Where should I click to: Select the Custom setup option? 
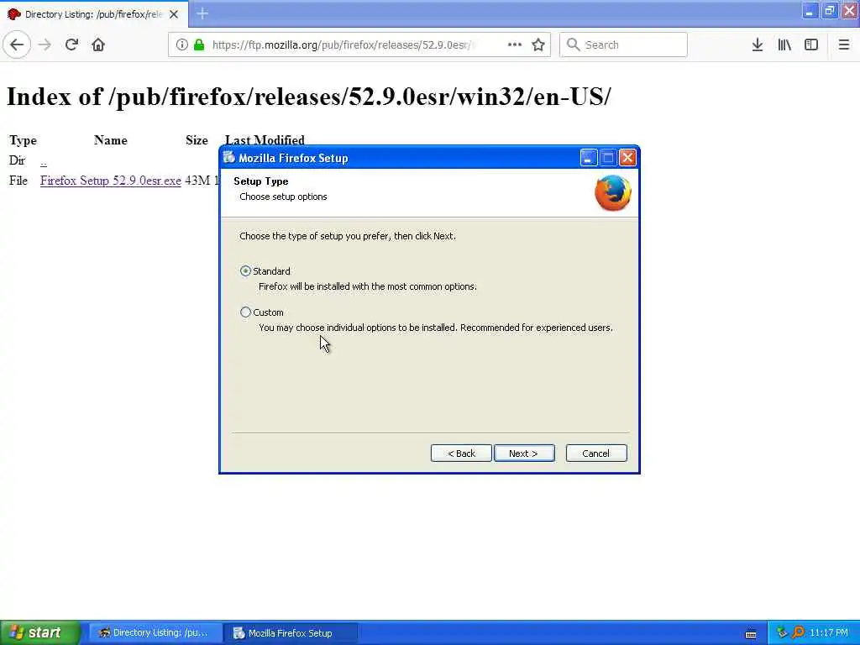pos(246,312)
